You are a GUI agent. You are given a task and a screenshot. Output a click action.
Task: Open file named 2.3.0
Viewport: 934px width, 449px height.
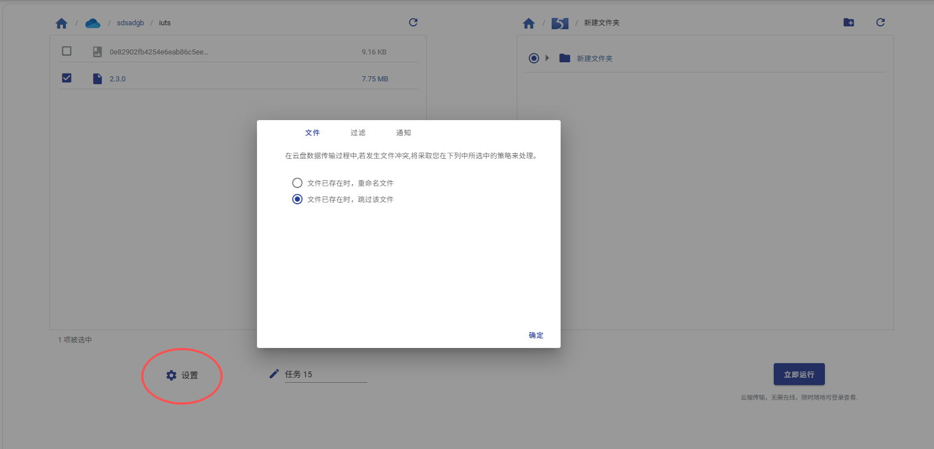118,79
